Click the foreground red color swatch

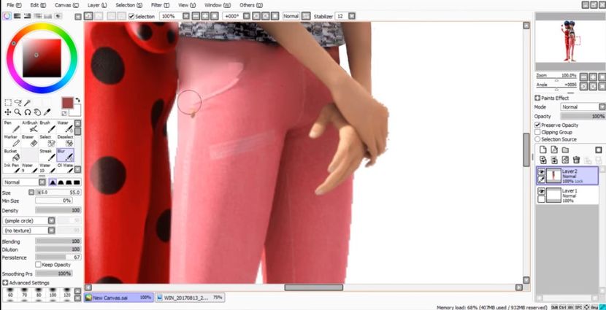click(x=67, y=103)
